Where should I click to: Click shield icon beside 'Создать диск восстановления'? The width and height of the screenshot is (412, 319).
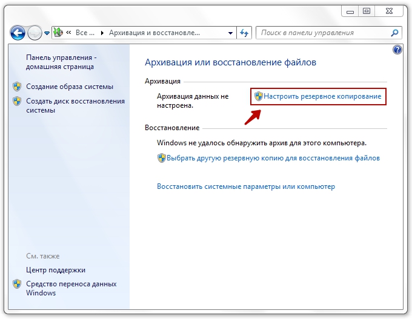pyautogui.click(x=17, y=101)
